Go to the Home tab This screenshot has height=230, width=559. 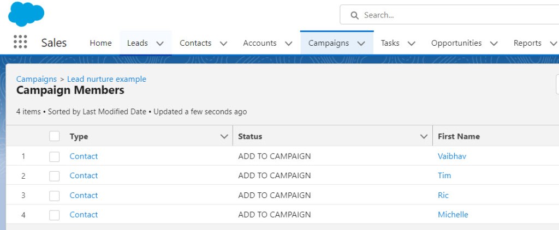(100, 43)
